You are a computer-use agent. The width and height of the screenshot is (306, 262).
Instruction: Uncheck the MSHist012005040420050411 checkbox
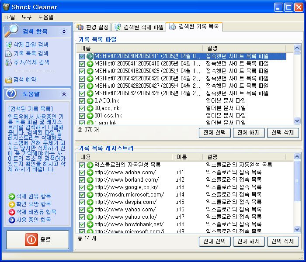pos(82,56)
